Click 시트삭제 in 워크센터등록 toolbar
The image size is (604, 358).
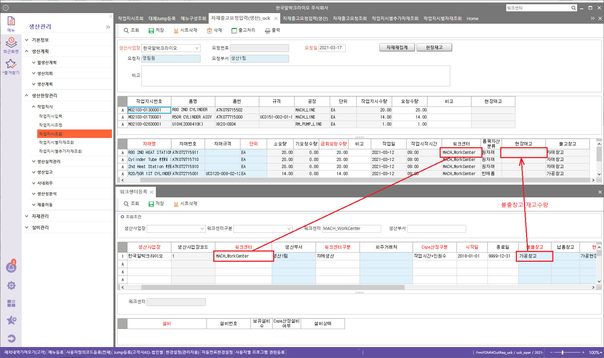click(185, 204)
